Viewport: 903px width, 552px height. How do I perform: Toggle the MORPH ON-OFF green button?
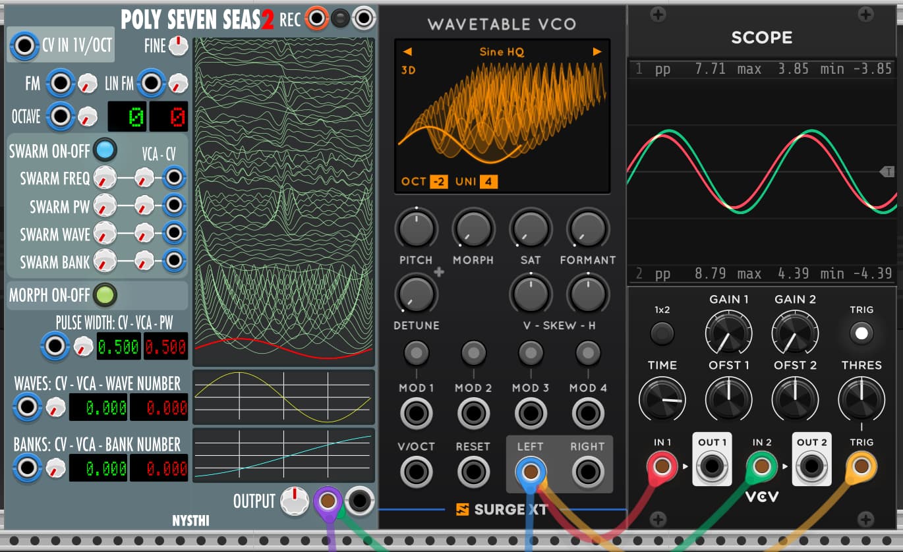pos(104,295)
